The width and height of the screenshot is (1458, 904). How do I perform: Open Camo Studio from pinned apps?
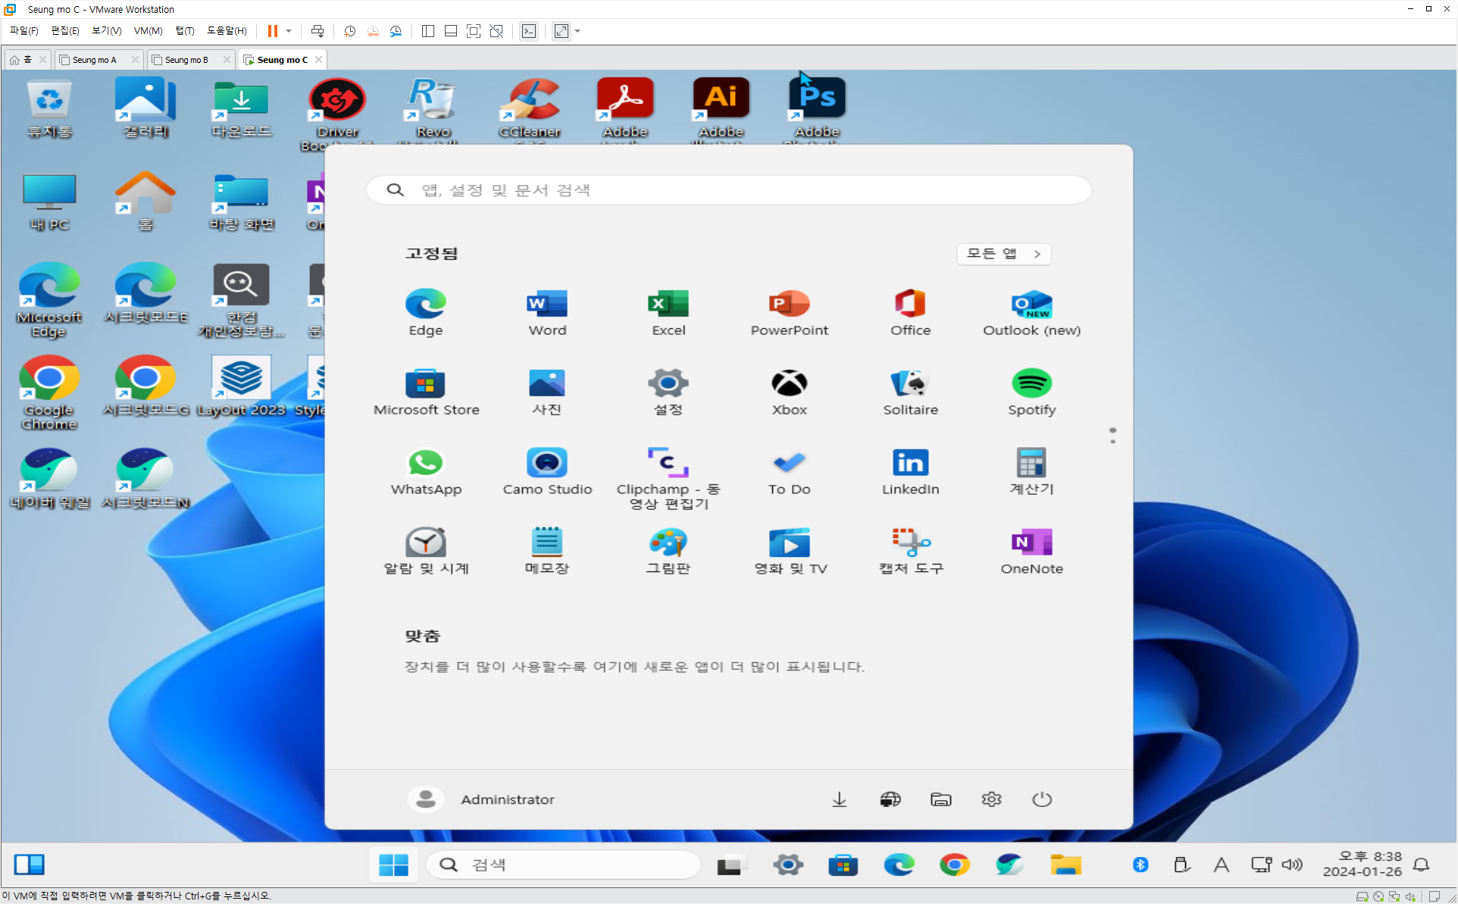tap(547, 471)
